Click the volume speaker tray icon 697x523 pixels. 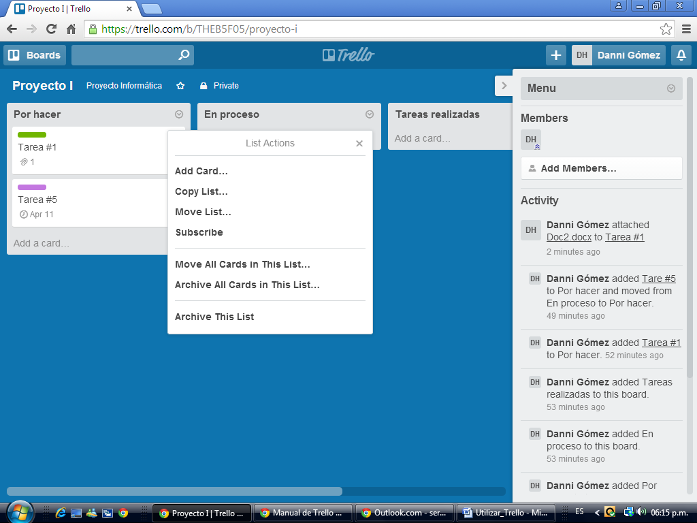pyautogui.click(x=641, y=512)
